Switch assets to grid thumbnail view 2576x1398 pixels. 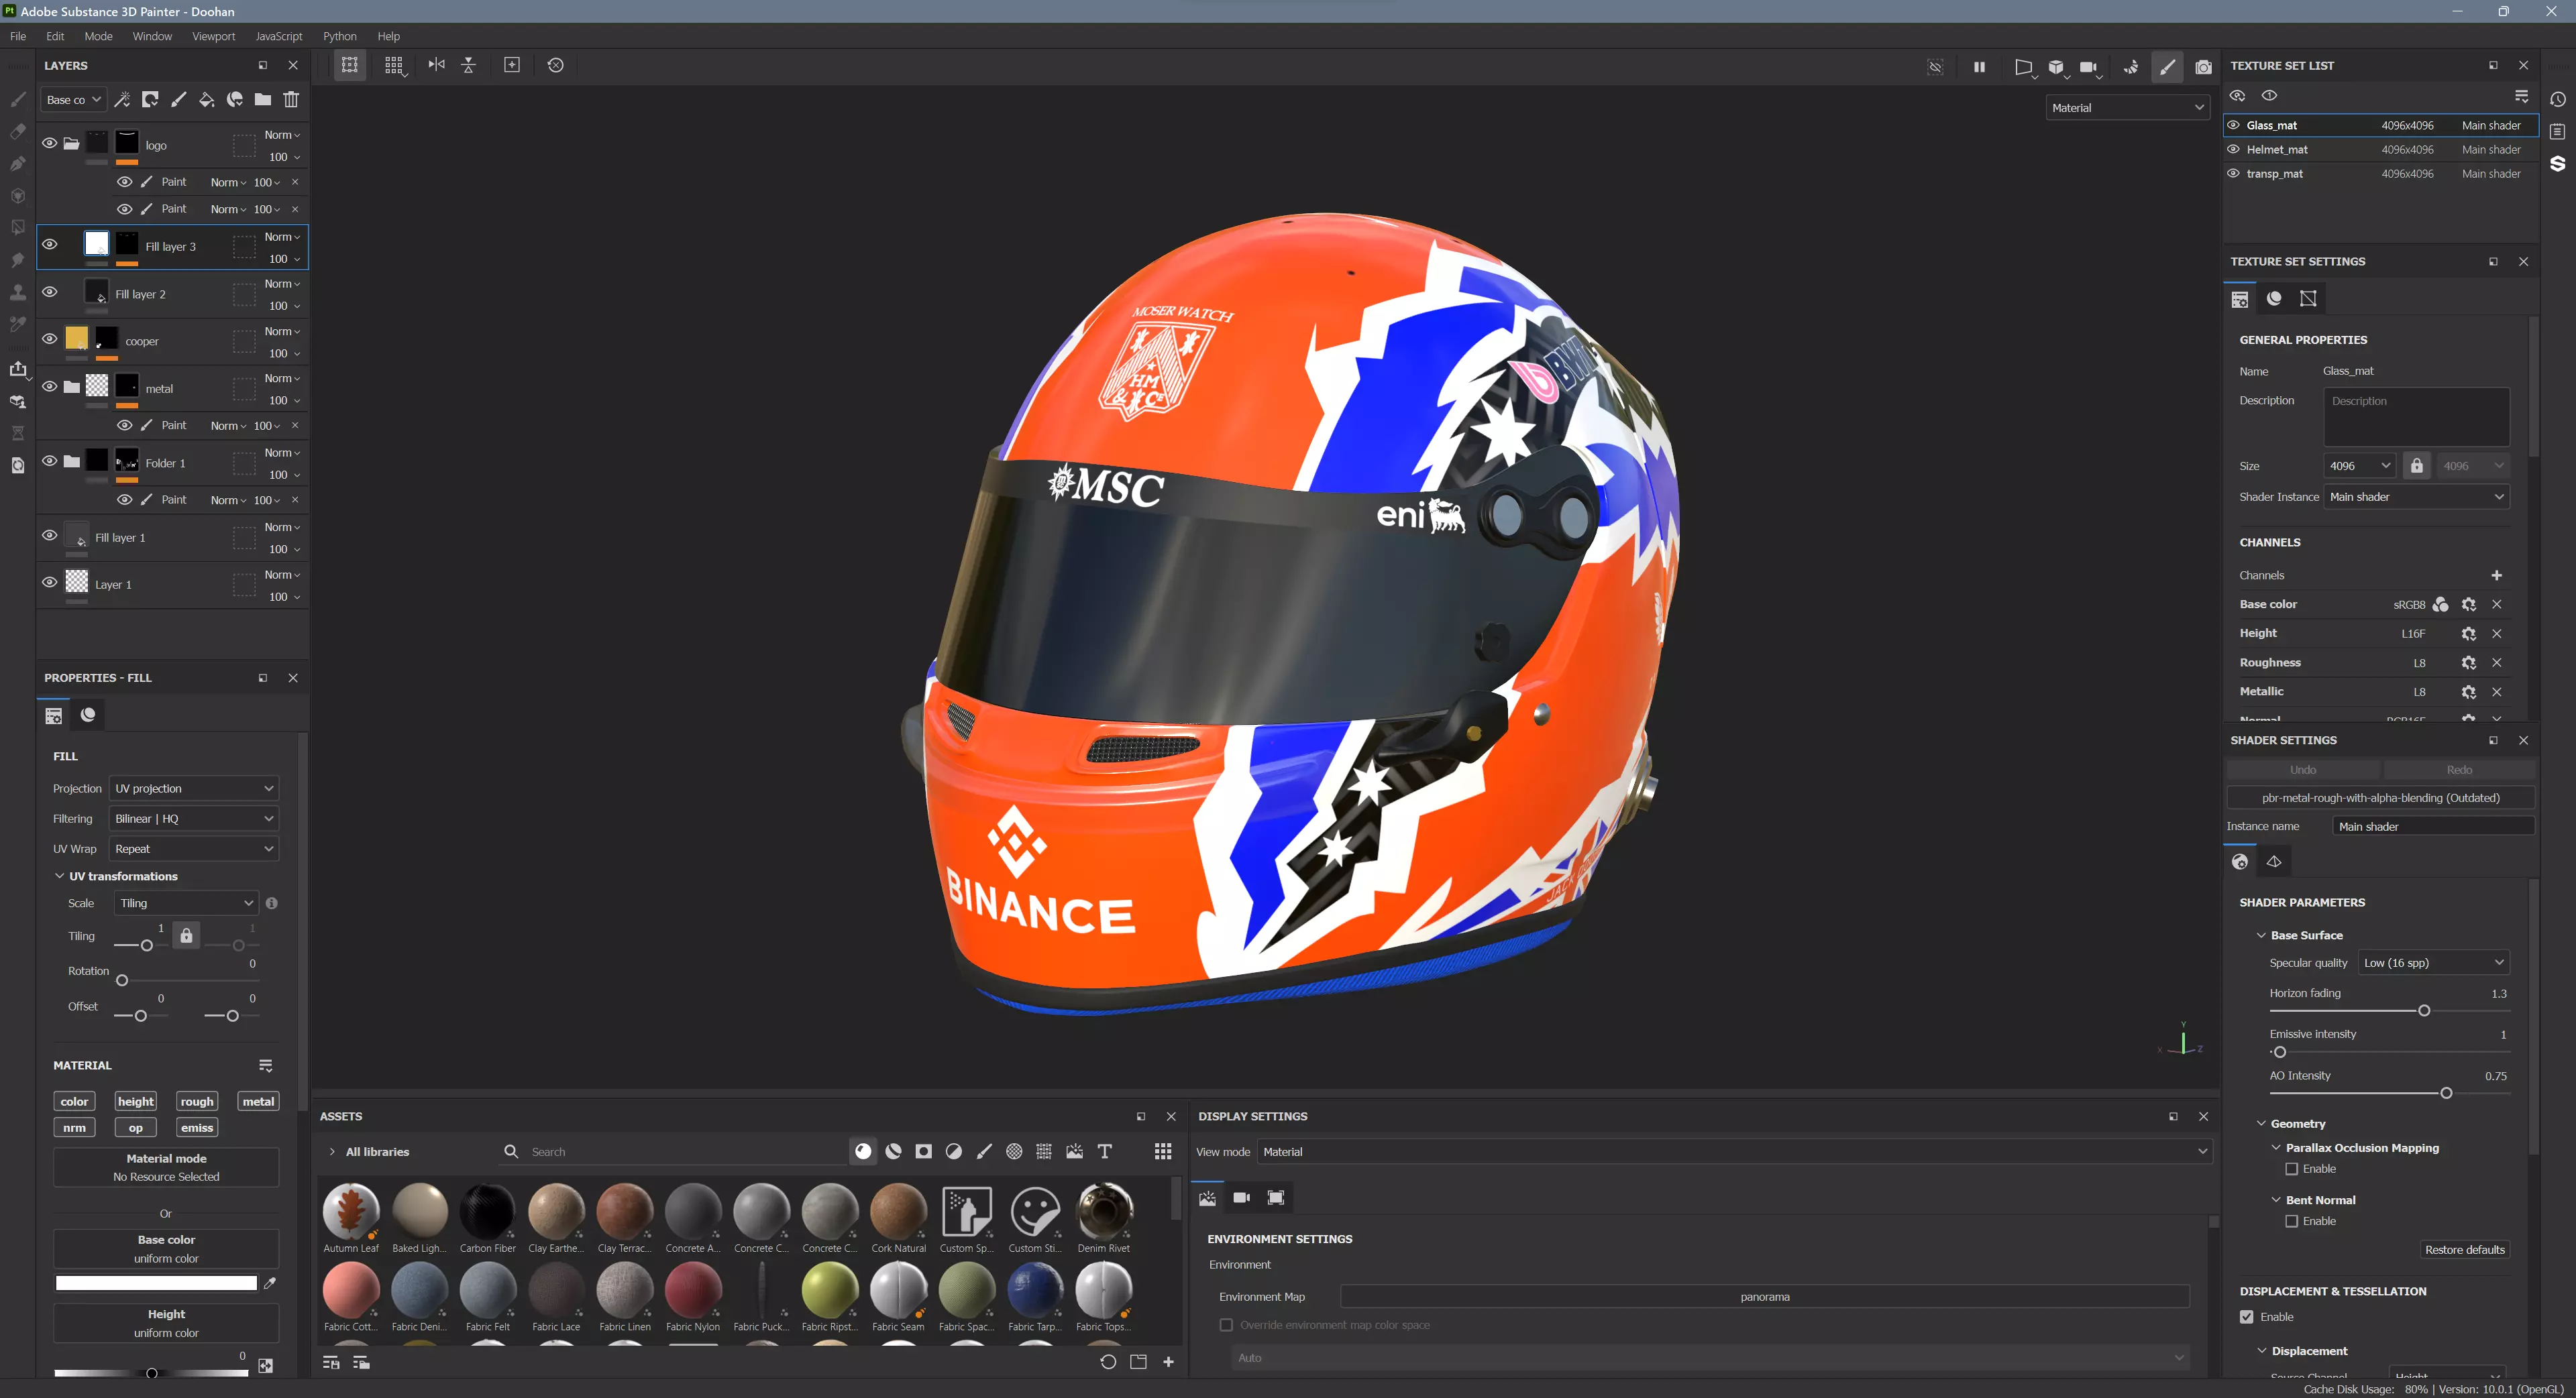tap(1162, 1151)
